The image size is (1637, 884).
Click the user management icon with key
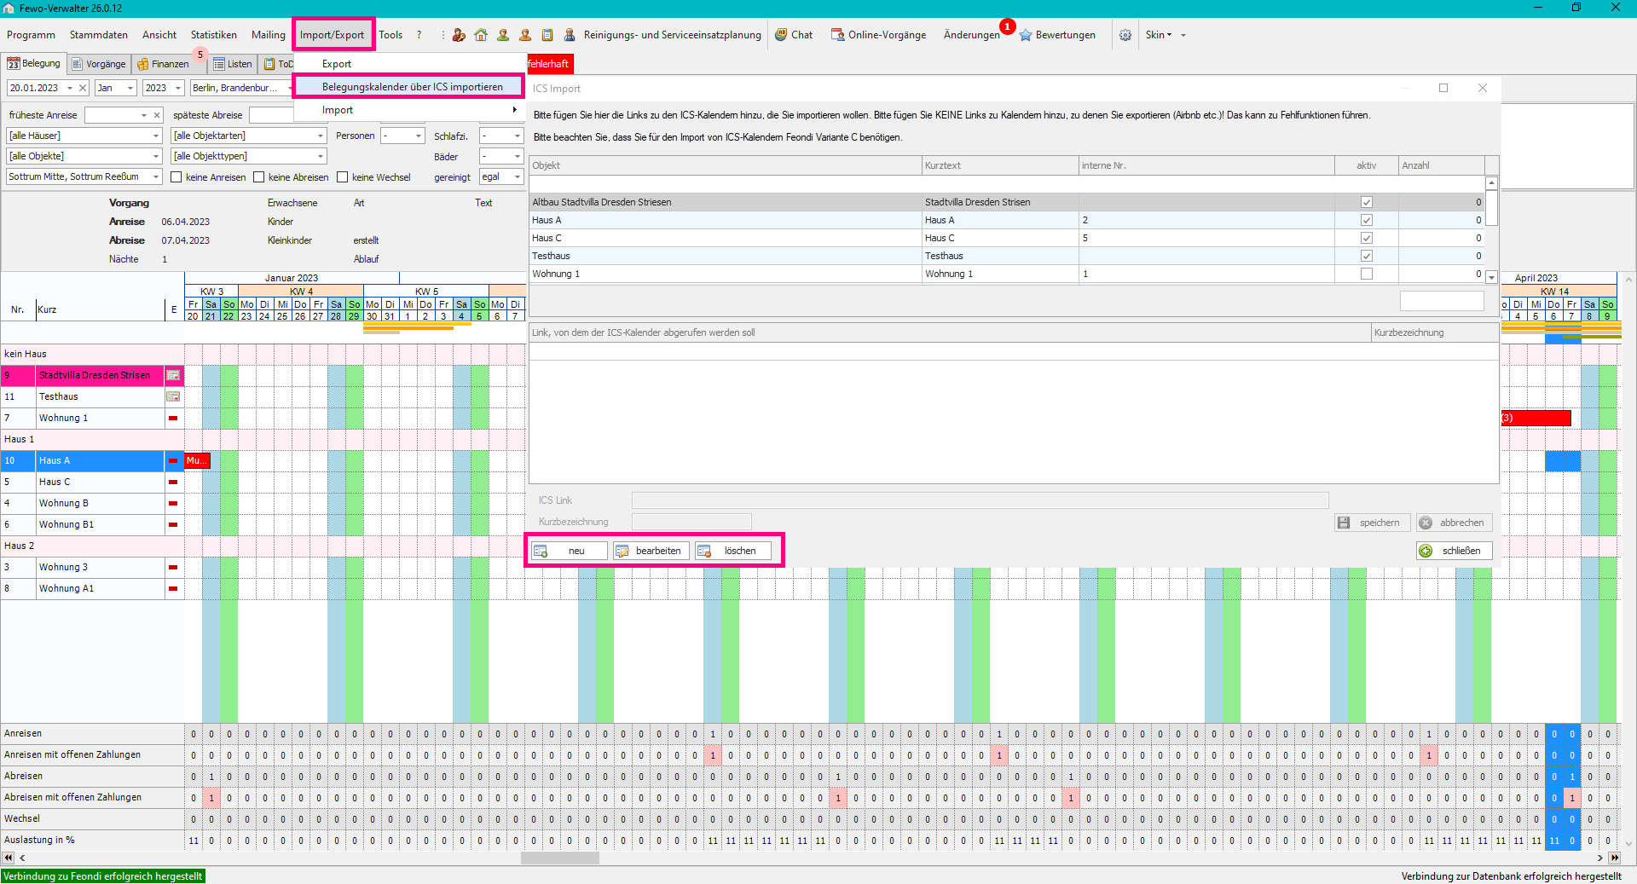459,35
